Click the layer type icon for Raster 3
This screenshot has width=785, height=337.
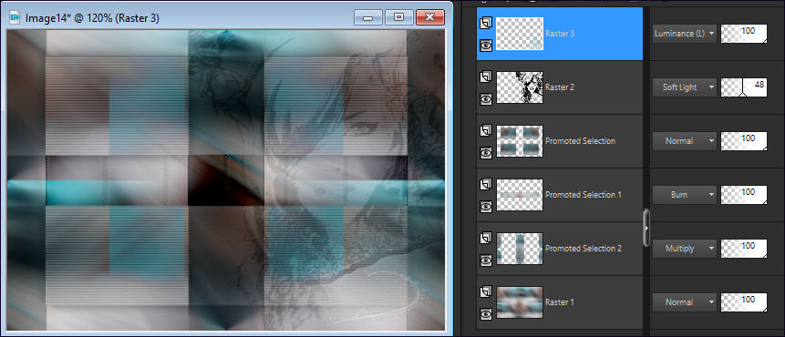tap(486, 23)
